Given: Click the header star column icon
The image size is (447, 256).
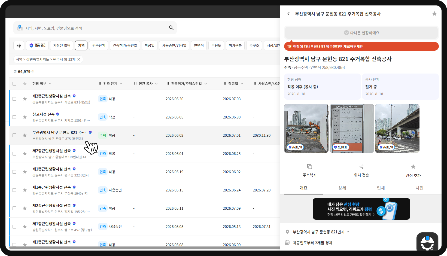Looking at the screenshot, I should tap(25, 84).
